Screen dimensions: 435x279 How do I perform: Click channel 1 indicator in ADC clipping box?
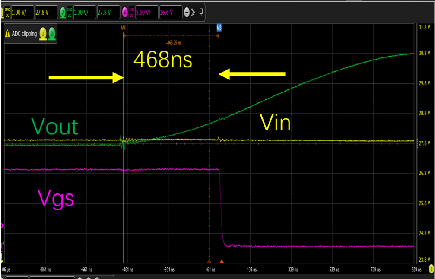tap(43, 34)
